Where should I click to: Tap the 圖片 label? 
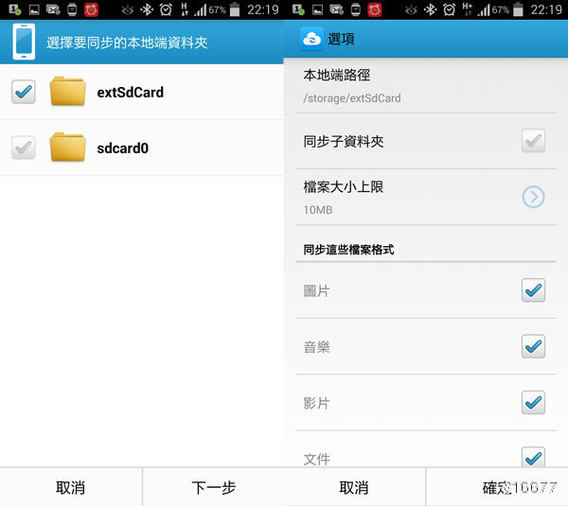[316, 291]
